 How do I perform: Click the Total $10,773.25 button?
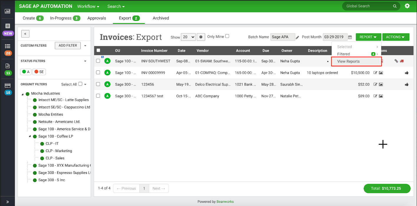pos(387,188)
